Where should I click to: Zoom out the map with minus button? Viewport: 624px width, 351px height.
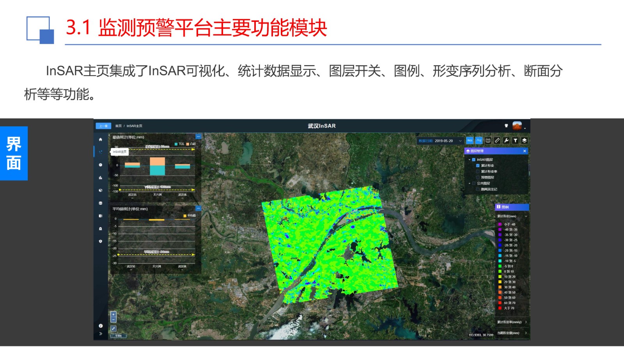click(x=113, y=319)
